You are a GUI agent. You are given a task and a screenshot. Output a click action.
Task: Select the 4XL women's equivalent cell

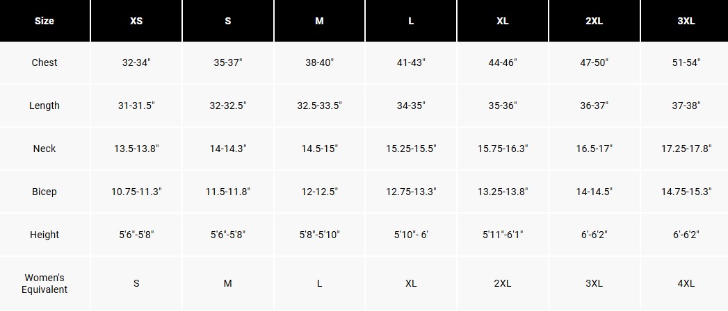click(x=686, y=283)
